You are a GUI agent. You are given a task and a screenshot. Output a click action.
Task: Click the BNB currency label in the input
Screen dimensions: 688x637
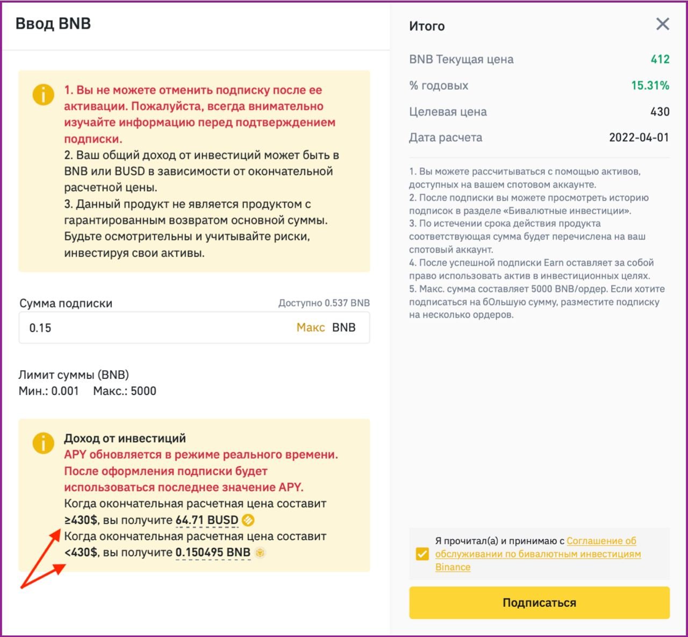click(x=344, y=327)
